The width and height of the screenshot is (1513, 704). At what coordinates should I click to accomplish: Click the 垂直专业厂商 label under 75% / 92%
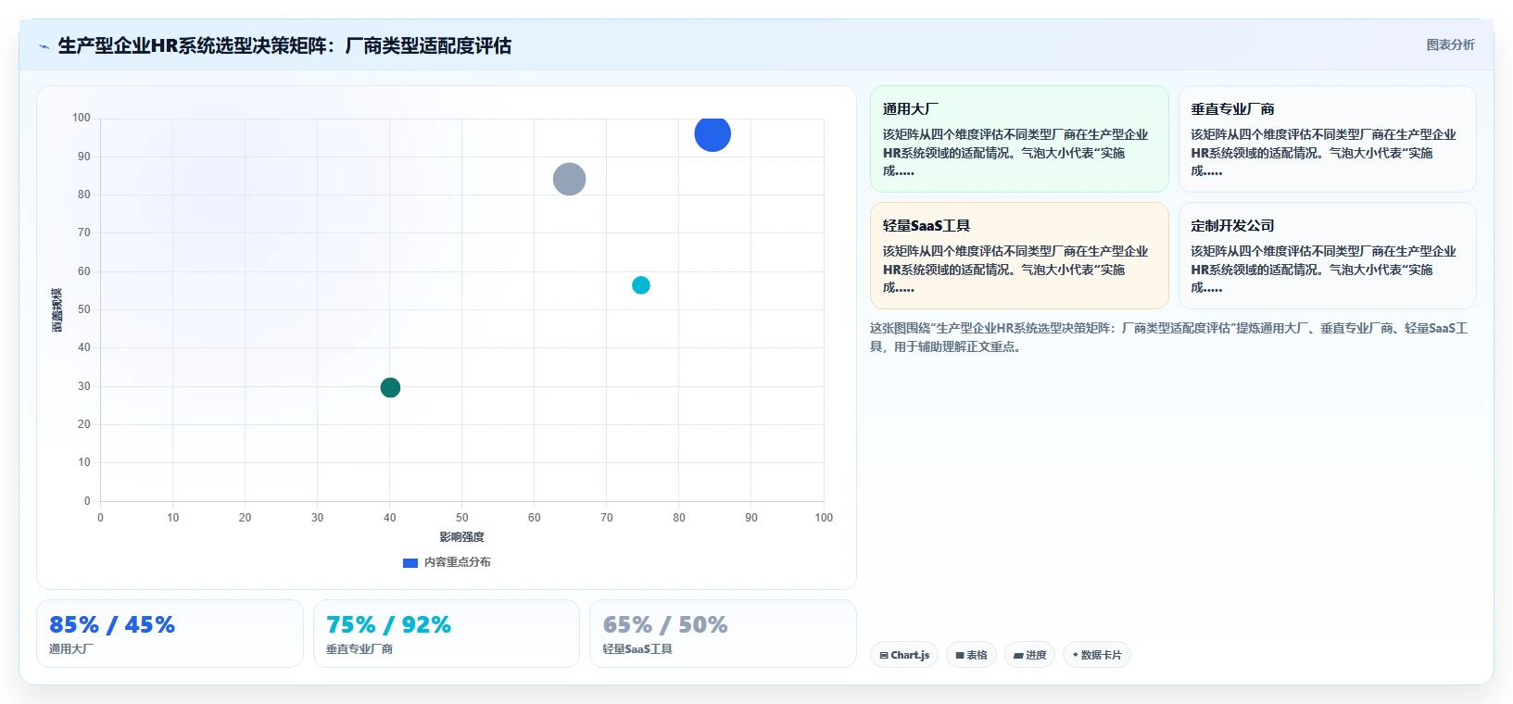359,649
